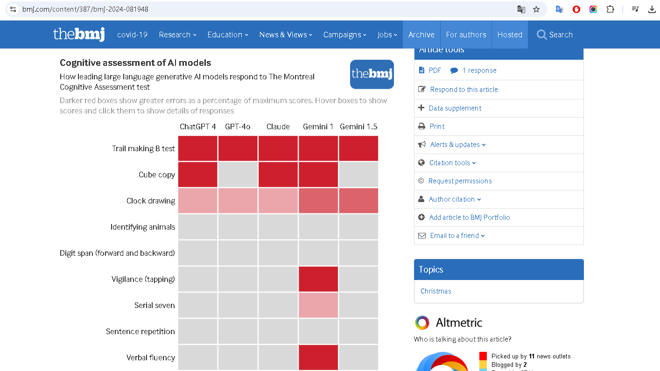The image size is (660, 371).
Task: Click Claude Cube copy red box
Action: [x=278, y=175]
